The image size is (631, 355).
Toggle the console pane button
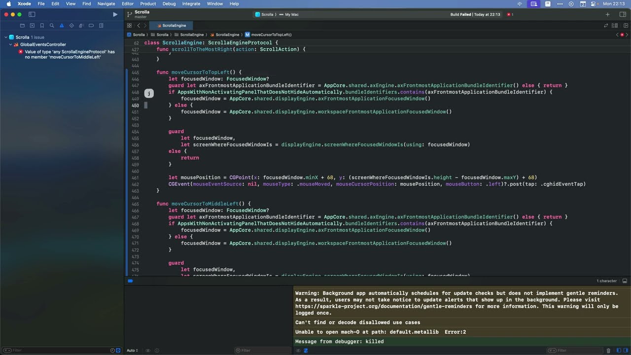(626, 351)
